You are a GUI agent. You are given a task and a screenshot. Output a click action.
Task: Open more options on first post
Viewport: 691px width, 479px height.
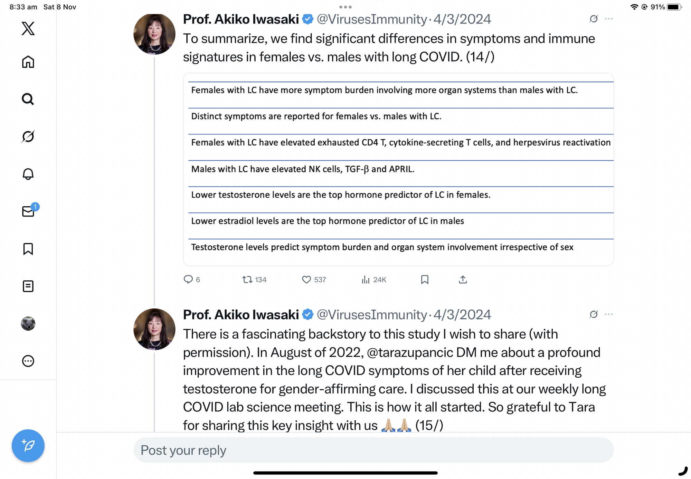click(609, 19)
